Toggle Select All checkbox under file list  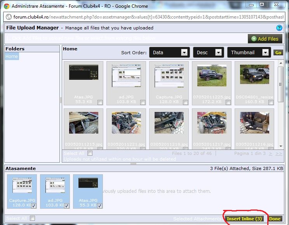pos(90,153)
